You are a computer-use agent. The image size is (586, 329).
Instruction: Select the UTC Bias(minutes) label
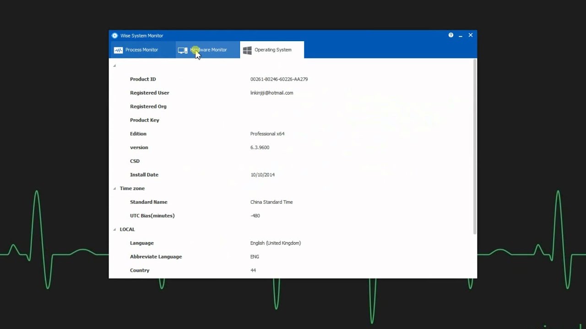(x=152, y=216)
